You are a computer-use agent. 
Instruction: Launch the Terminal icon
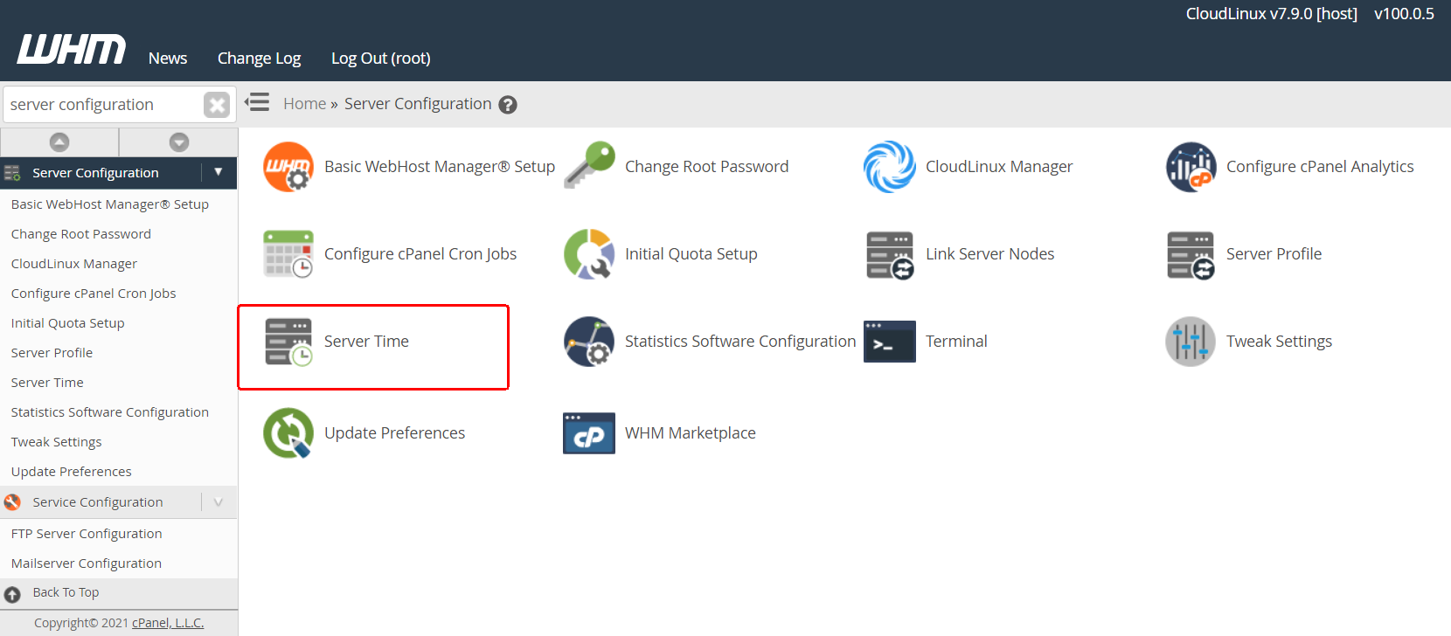(x=890, y=342)
